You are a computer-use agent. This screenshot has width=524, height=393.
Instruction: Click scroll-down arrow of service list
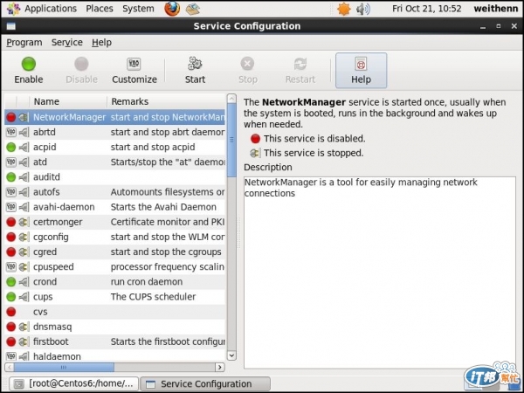[x=231, y=355]
